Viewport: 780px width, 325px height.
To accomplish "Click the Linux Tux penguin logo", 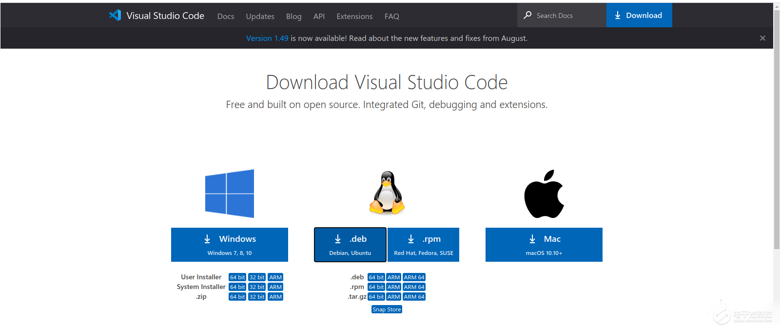I will [x=387, y=193].
